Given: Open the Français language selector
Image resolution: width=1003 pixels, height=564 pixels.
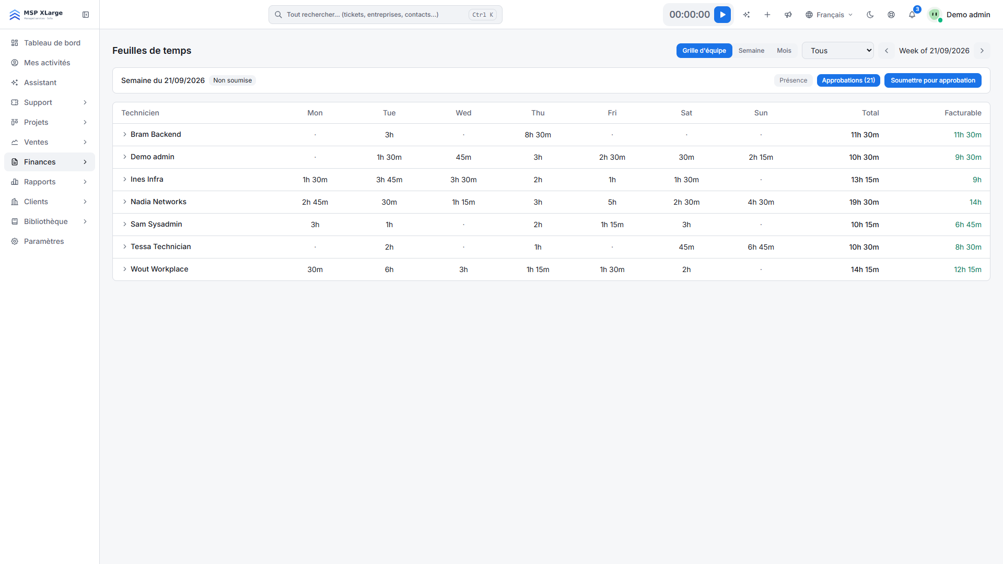Looking at the screenshot, I should click(829, 15).
